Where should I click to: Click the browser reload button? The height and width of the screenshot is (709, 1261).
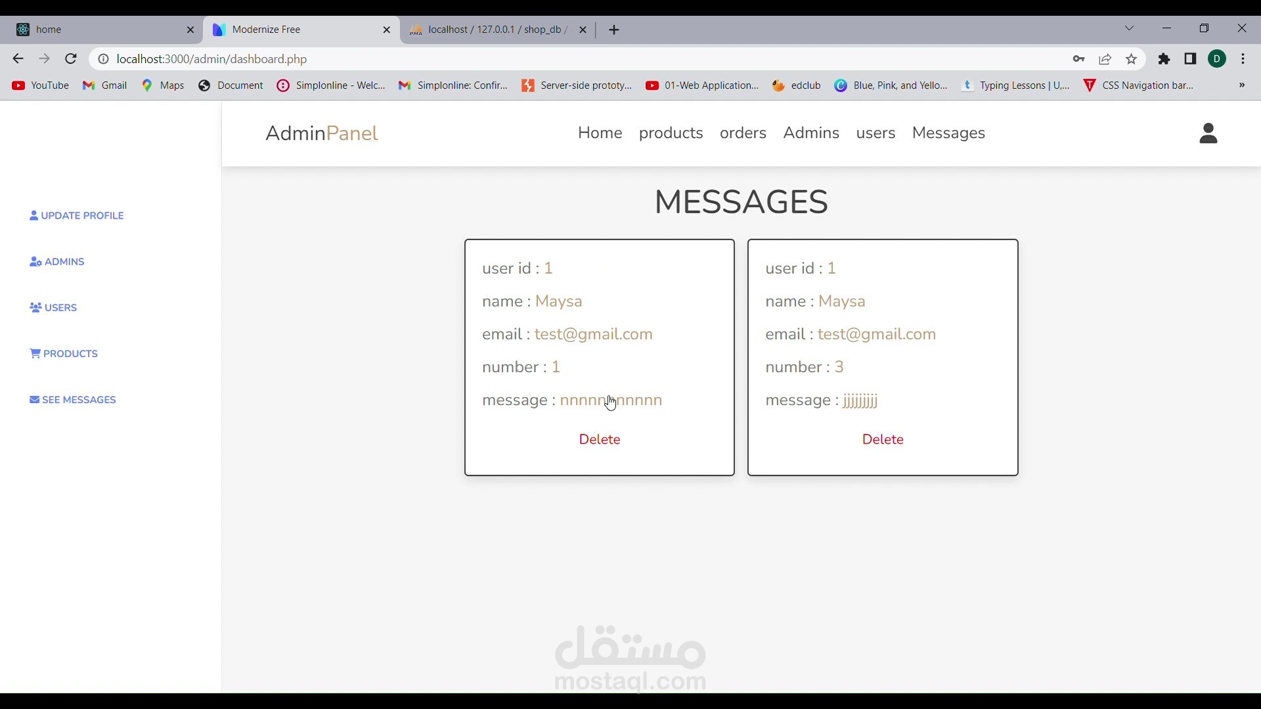[x=71, y=59]
